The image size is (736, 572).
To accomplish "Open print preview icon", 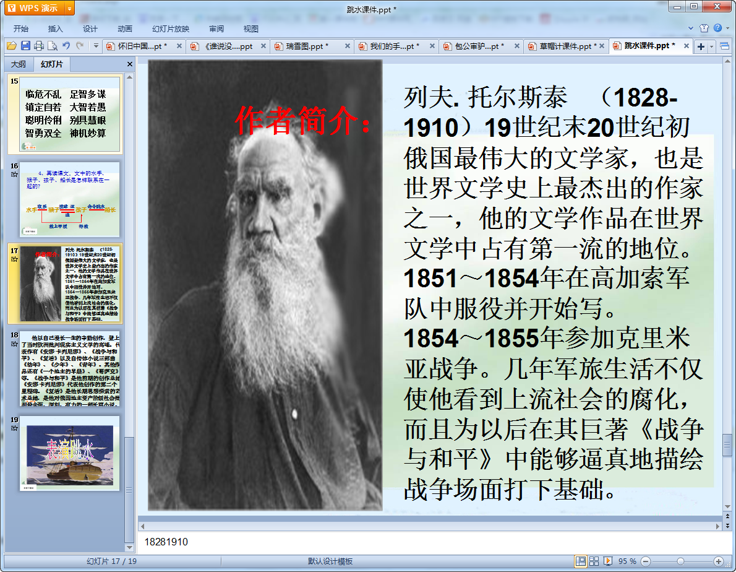I will [53, 46].
